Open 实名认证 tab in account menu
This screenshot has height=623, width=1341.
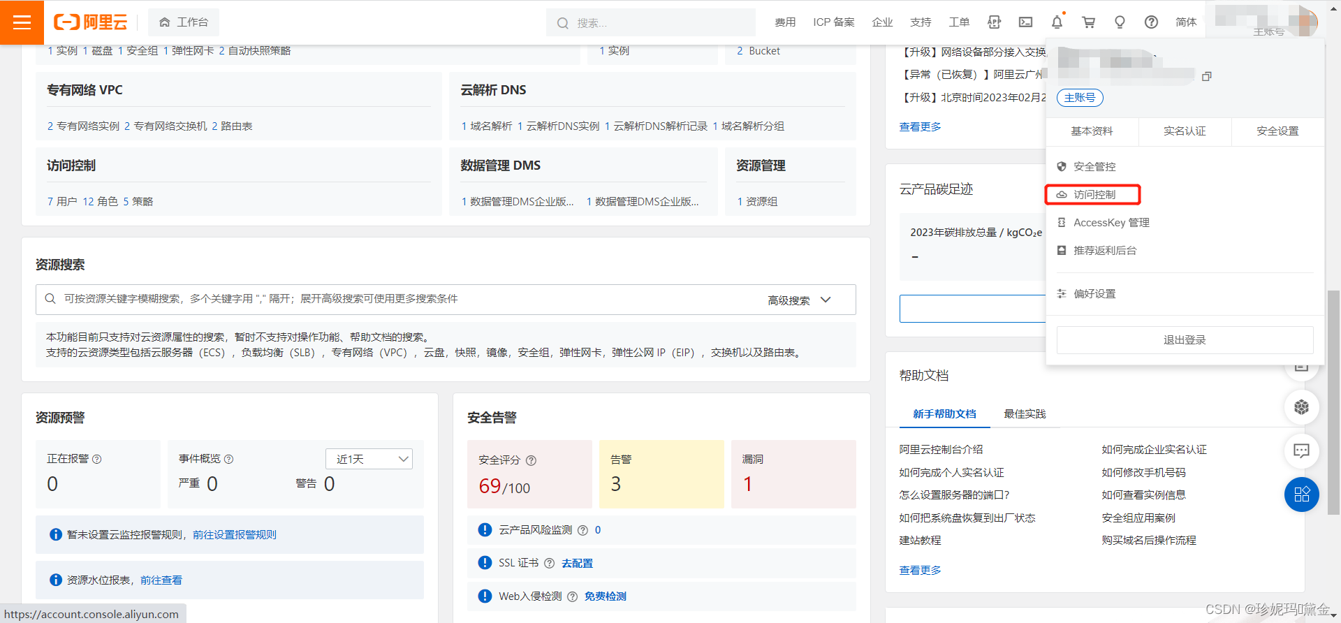tap(1185, 131)
